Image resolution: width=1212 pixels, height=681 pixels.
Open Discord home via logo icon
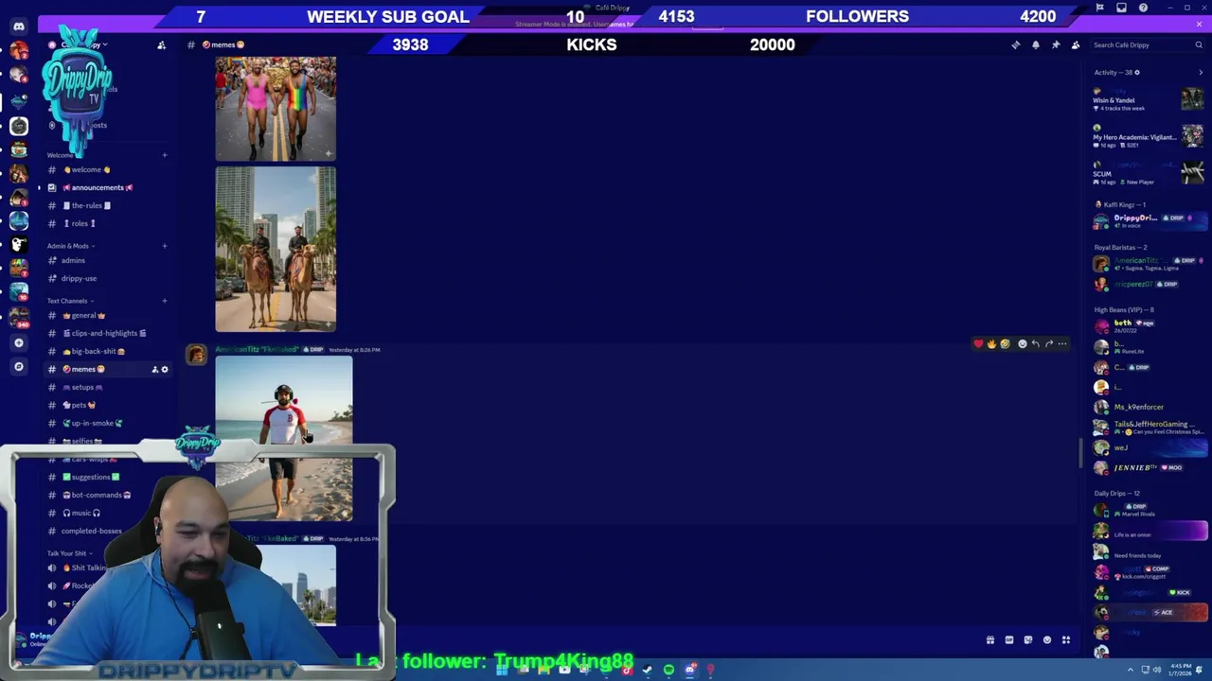click(x=19, y=26)
